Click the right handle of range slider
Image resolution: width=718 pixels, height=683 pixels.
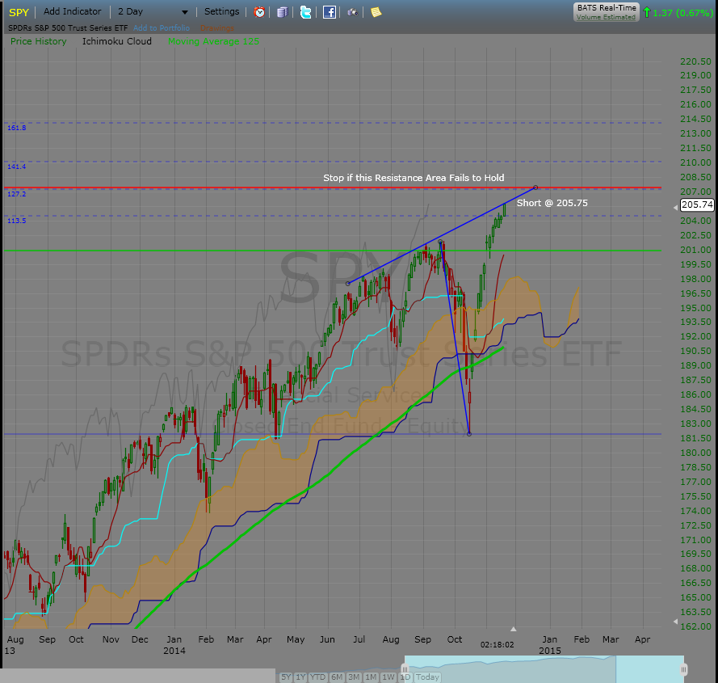(683, 670)
